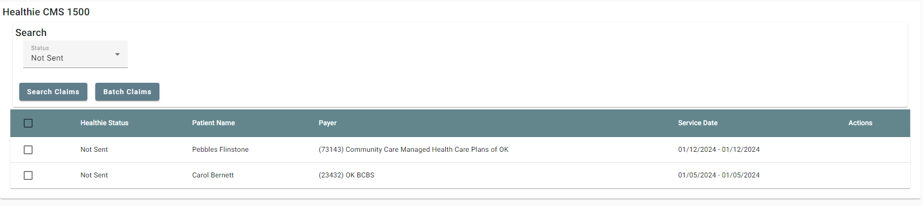The height and width of the screenshot is (206, 923).
Task: Click the Healthie Status column header
Action: (104, 123)
